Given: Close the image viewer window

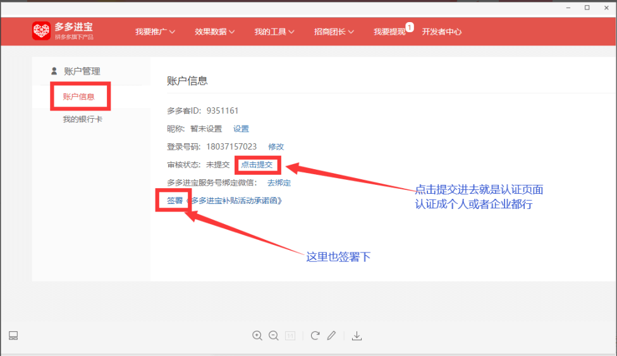Looking at the screenshot, I should (606, 8).
